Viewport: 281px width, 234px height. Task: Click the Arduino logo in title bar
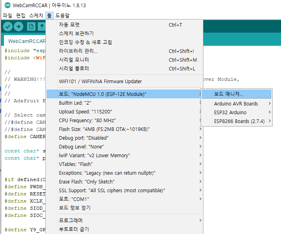(x=8, y=5)
